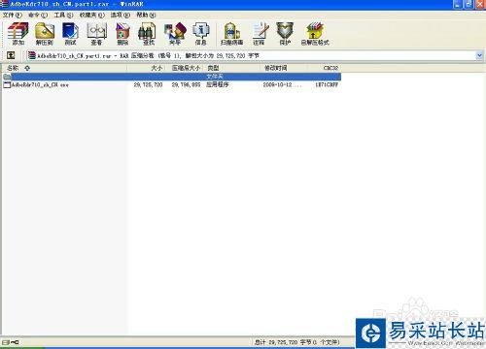Click the 查看 (View) toolbar icon
This screenshot has height=349, width=486.
point(96,34)
